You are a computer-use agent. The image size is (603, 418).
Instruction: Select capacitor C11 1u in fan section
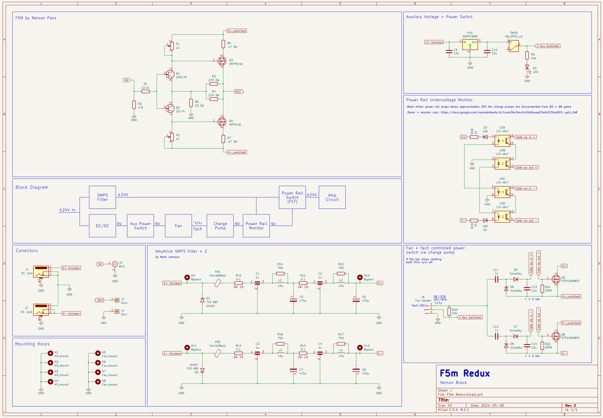(496, 279)
